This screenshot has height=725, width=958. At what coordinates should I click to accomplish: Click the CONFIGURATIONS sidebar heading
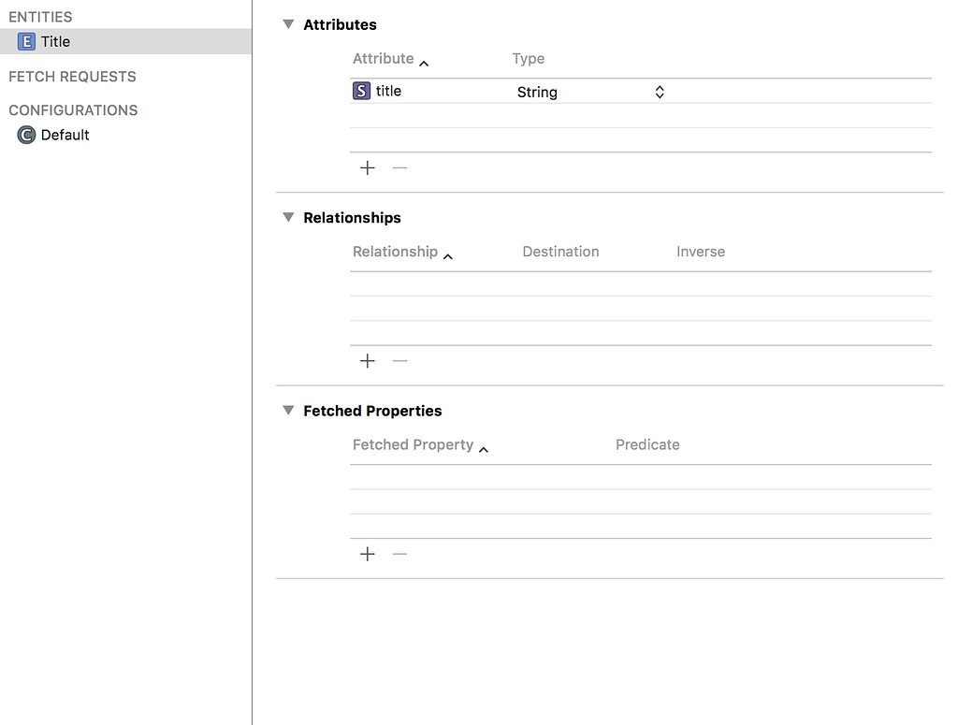73,110
